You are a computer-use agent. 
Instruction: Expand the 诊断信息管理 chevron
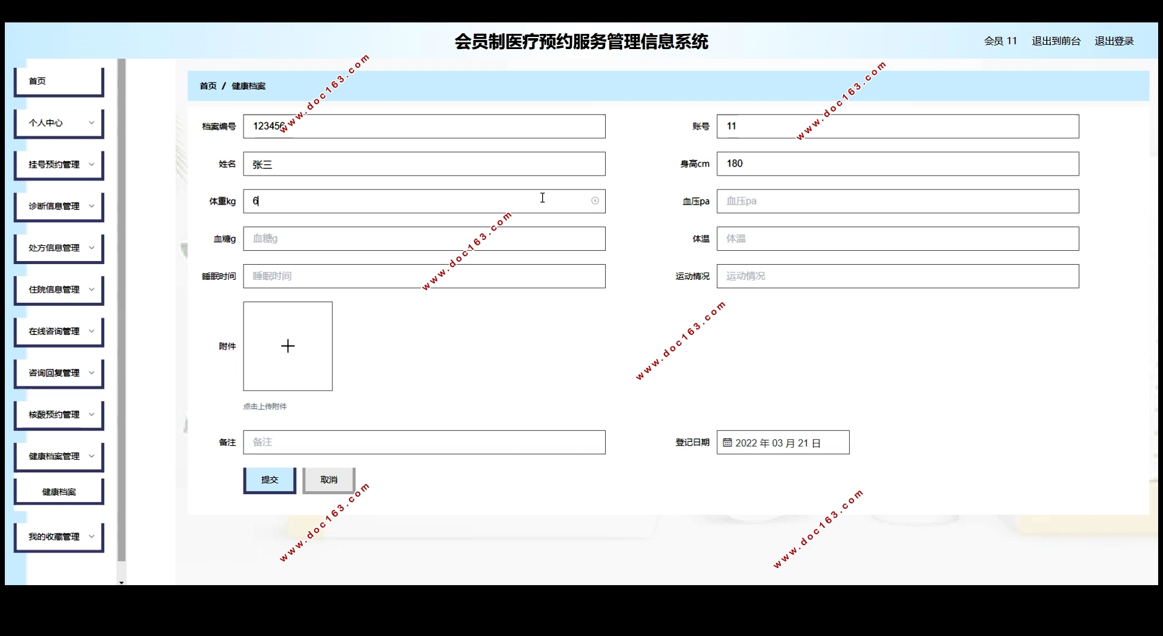[x=91, y=206]
